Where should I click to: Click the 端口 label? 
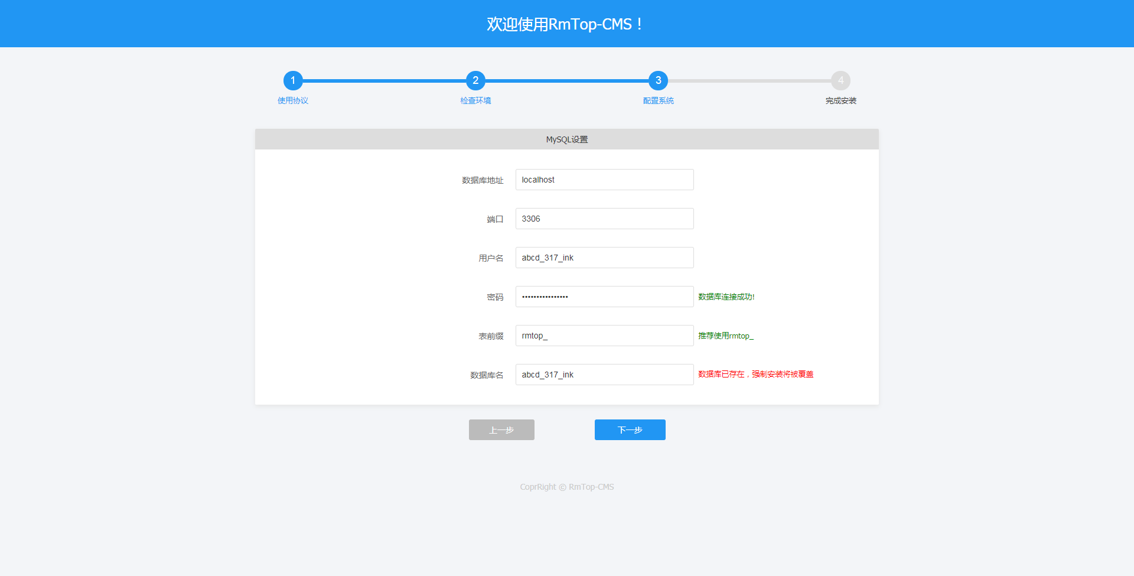tap(495, 219)
